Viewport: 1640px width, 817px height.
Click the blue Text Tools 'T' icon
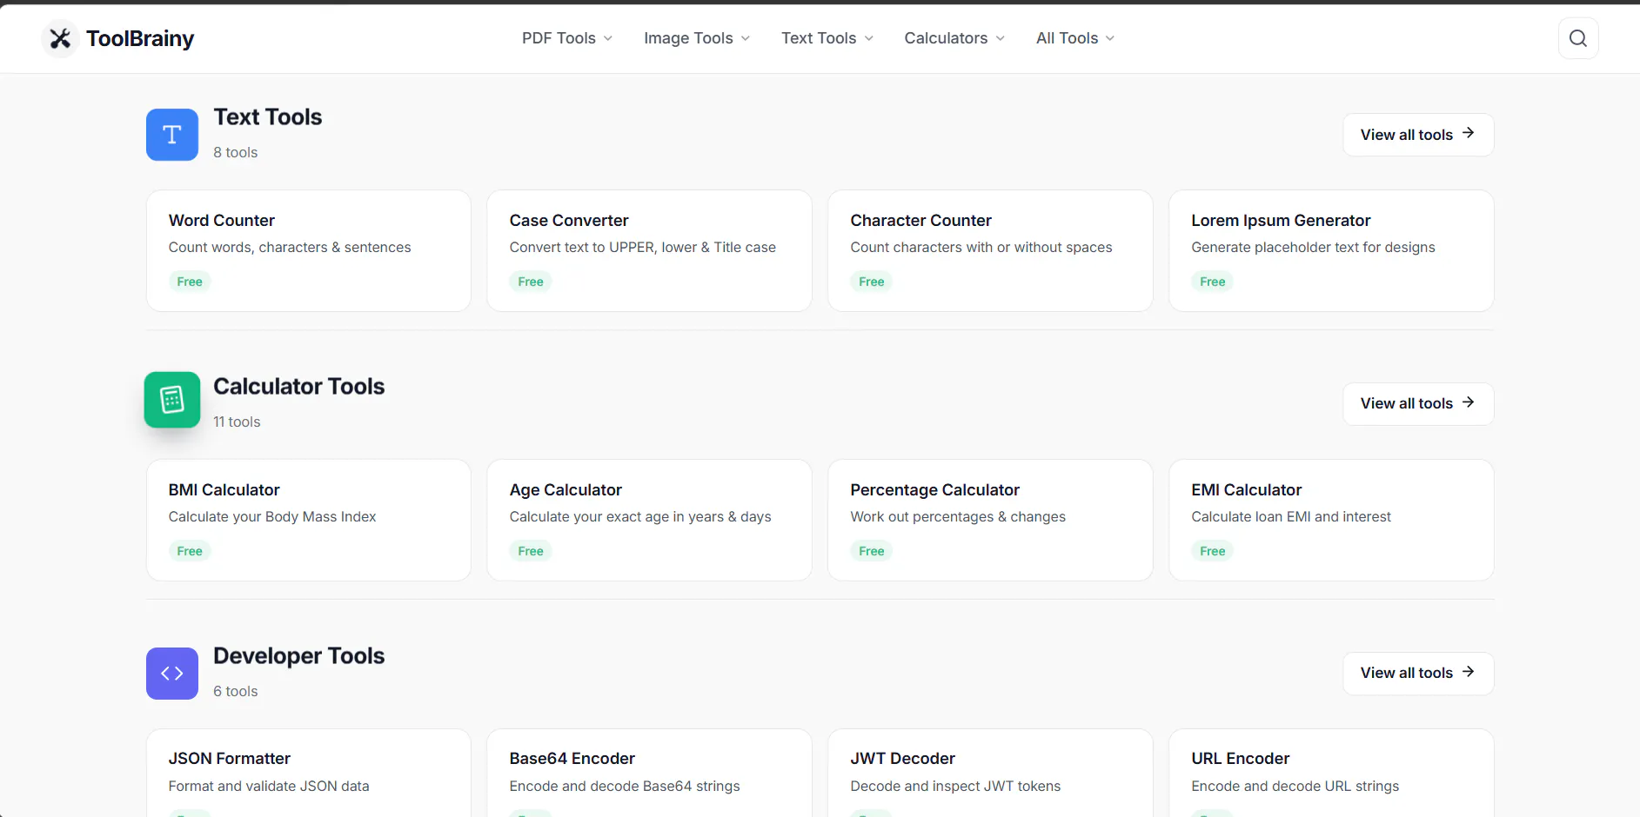[x=172, y=135]
